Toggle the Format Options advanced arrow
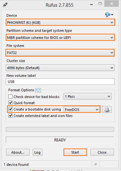 (x=38, y=90)
